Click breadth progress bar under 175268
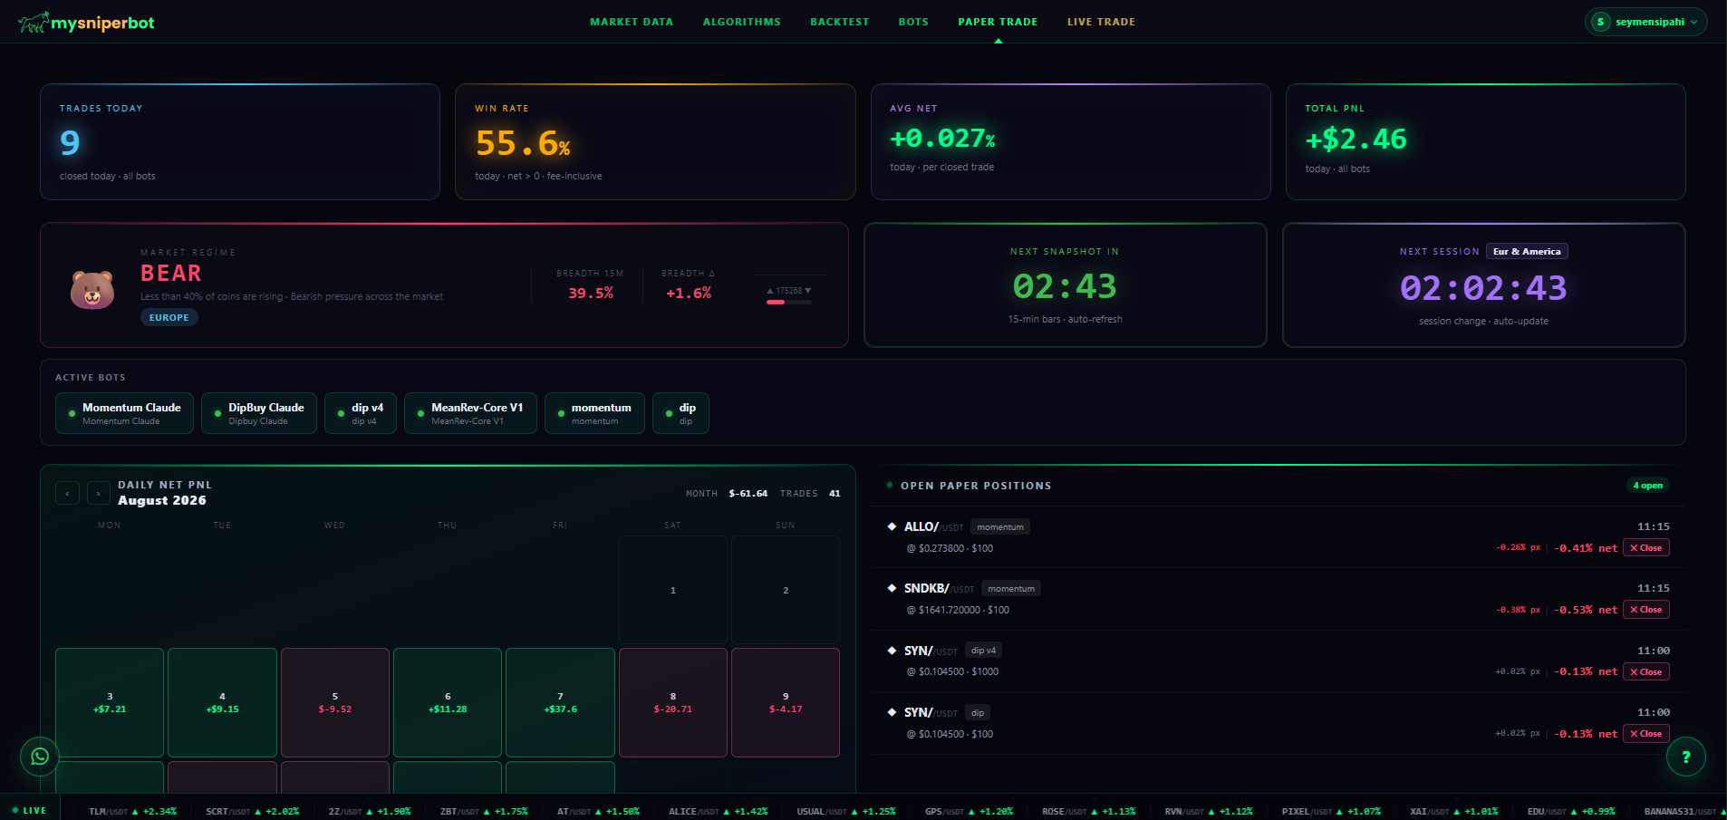The width and height of the screenshot is (1727, 820). click(x=789, y=302)
